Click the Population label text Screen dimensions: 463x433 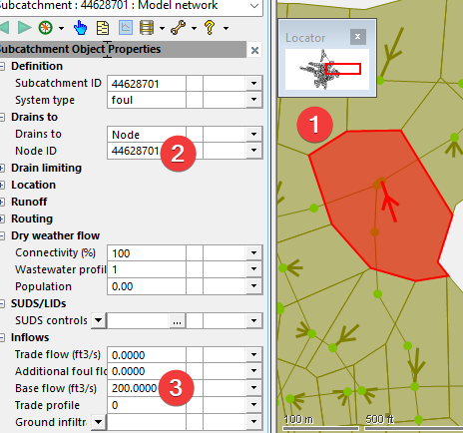[43, 286]
